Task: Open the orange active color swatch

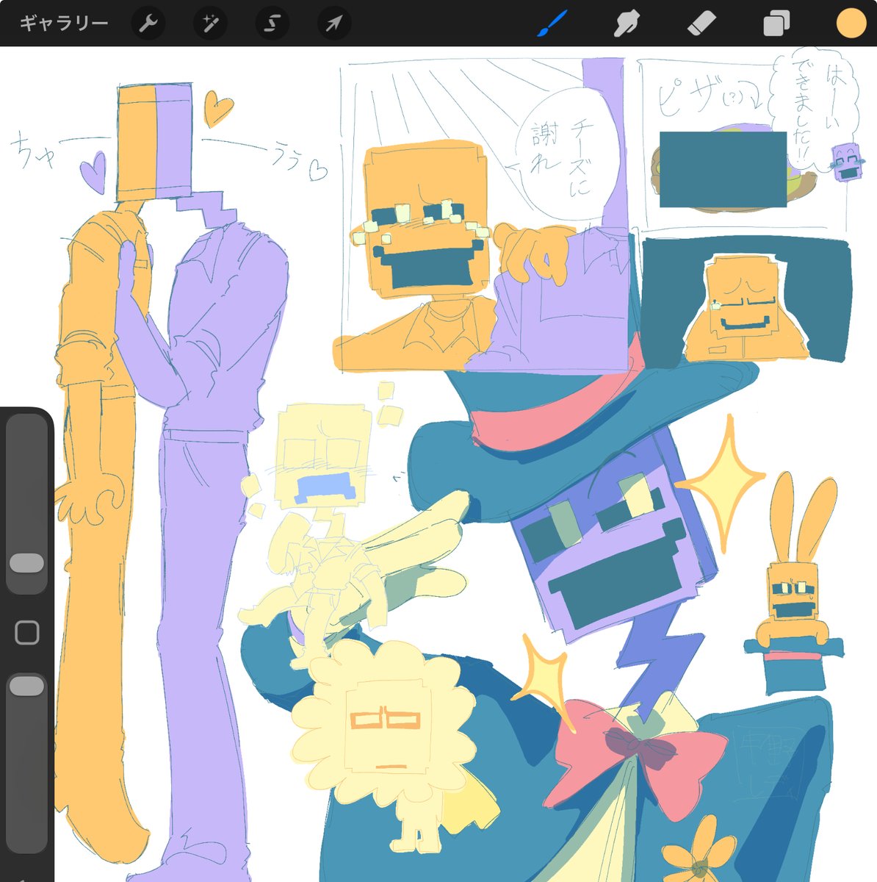Action: coord(851,24)
